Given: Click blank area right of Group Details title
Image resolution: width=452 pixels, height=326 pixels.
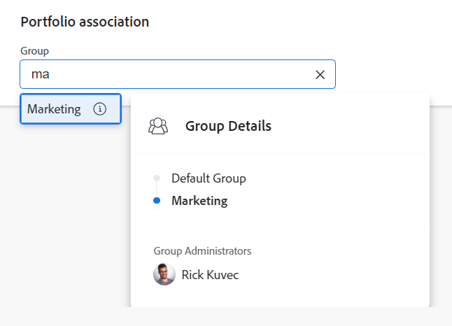Looking at the screenshot, I should pyautogui.click(x=350, y=127).
